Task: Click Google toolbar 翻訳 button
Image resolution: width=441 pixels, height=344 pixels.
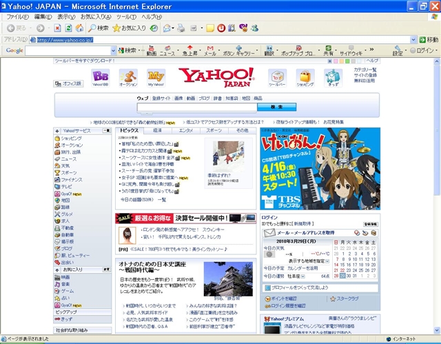Action: click(269, 50)
